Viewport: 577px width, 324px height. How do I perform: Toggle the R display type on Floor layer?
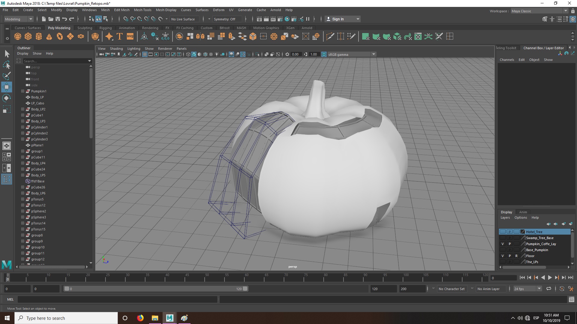[x=516, y=256]
